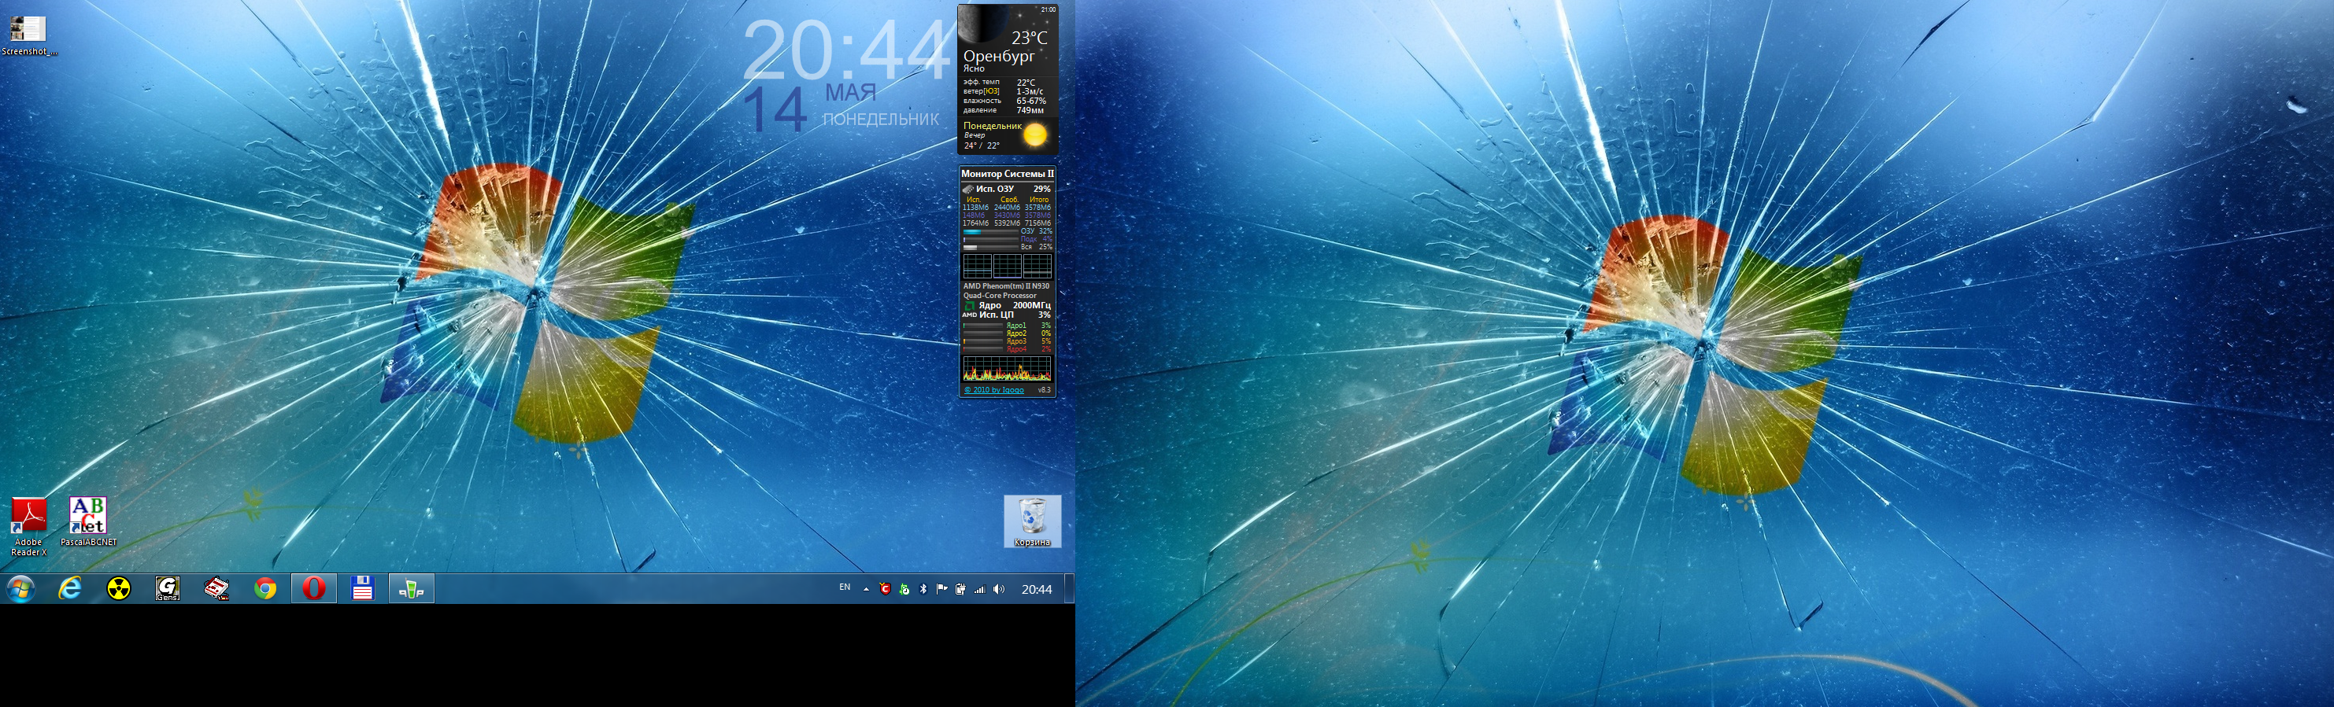The width and height of the screenshot is (2334, 707).
Task: Click the v8.3 version label
Action: coord(1044,390)
